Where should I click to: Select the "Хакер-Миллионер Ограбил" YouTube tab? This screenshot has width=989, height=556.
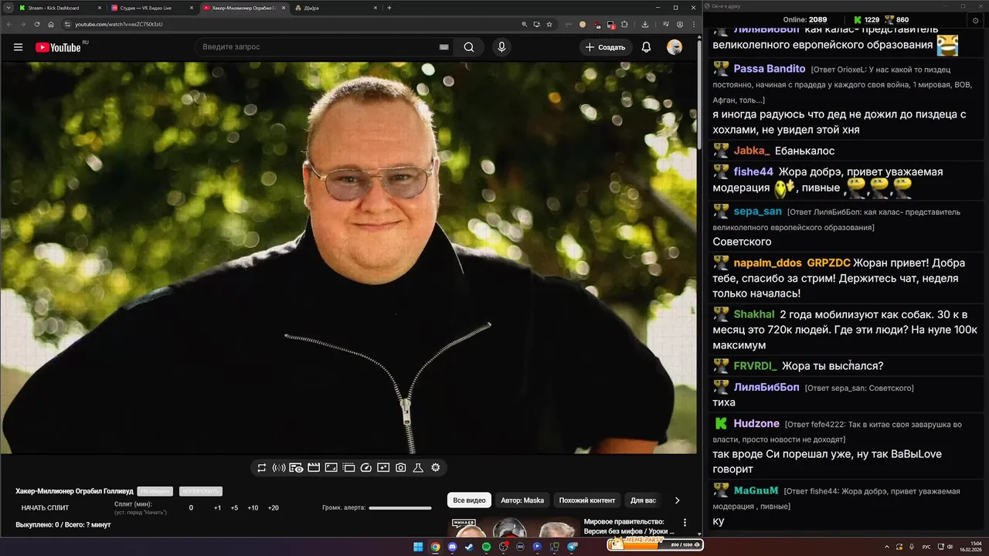[243, 8]
